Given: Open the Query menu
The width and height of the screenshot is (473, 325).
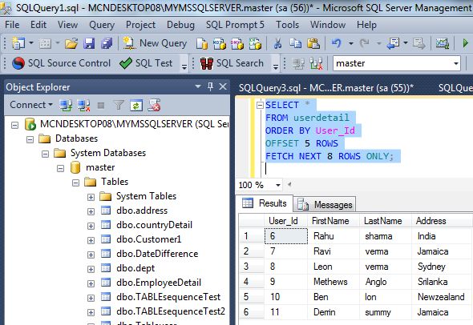Looking at the screenshot, I should (102, 24).
